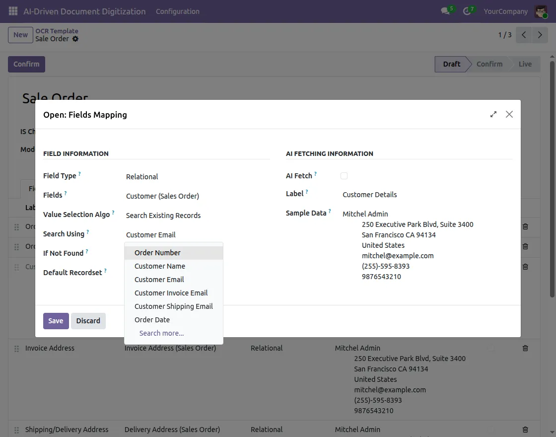Delete the Shipping/Delivery Address row
This screenshot has height=437, width=556.
[525, 429]
